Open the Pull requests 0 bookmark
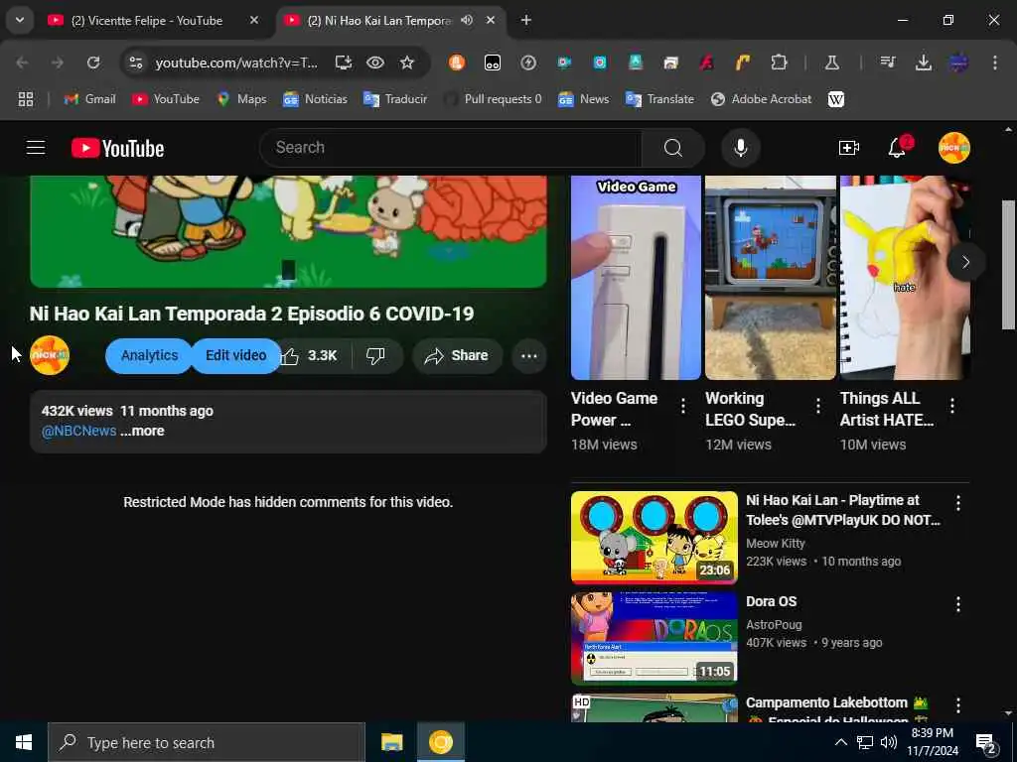 [493, 99]
